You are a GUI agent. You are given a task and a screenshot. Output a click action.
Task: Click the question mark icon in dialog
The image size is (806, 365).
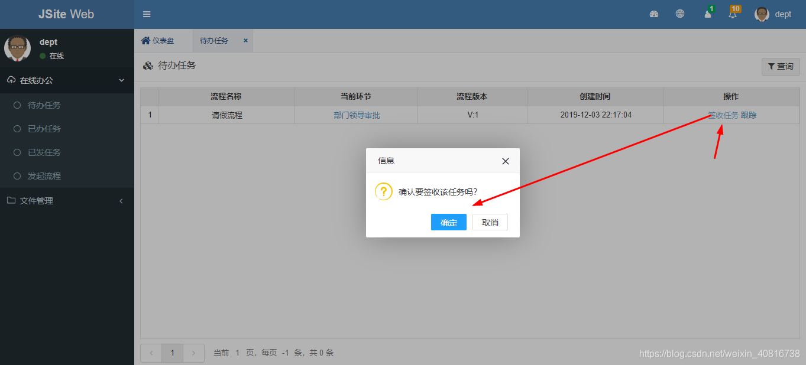click(x=384, y=191)
